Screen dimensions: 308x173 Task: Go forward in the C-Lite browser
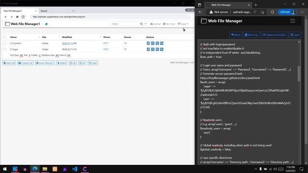[12, 17]
